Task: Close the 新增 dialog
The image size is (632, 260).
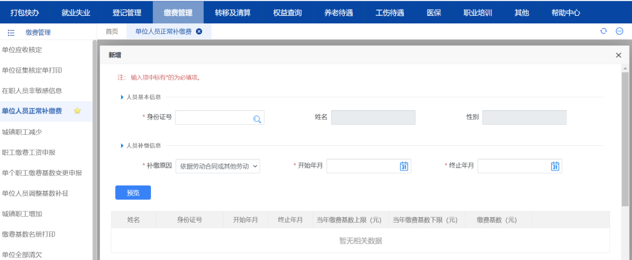Action: point(618,55)
